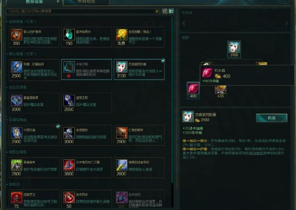Clear the search box with the X
296x210 pixels.
point(157,11)
